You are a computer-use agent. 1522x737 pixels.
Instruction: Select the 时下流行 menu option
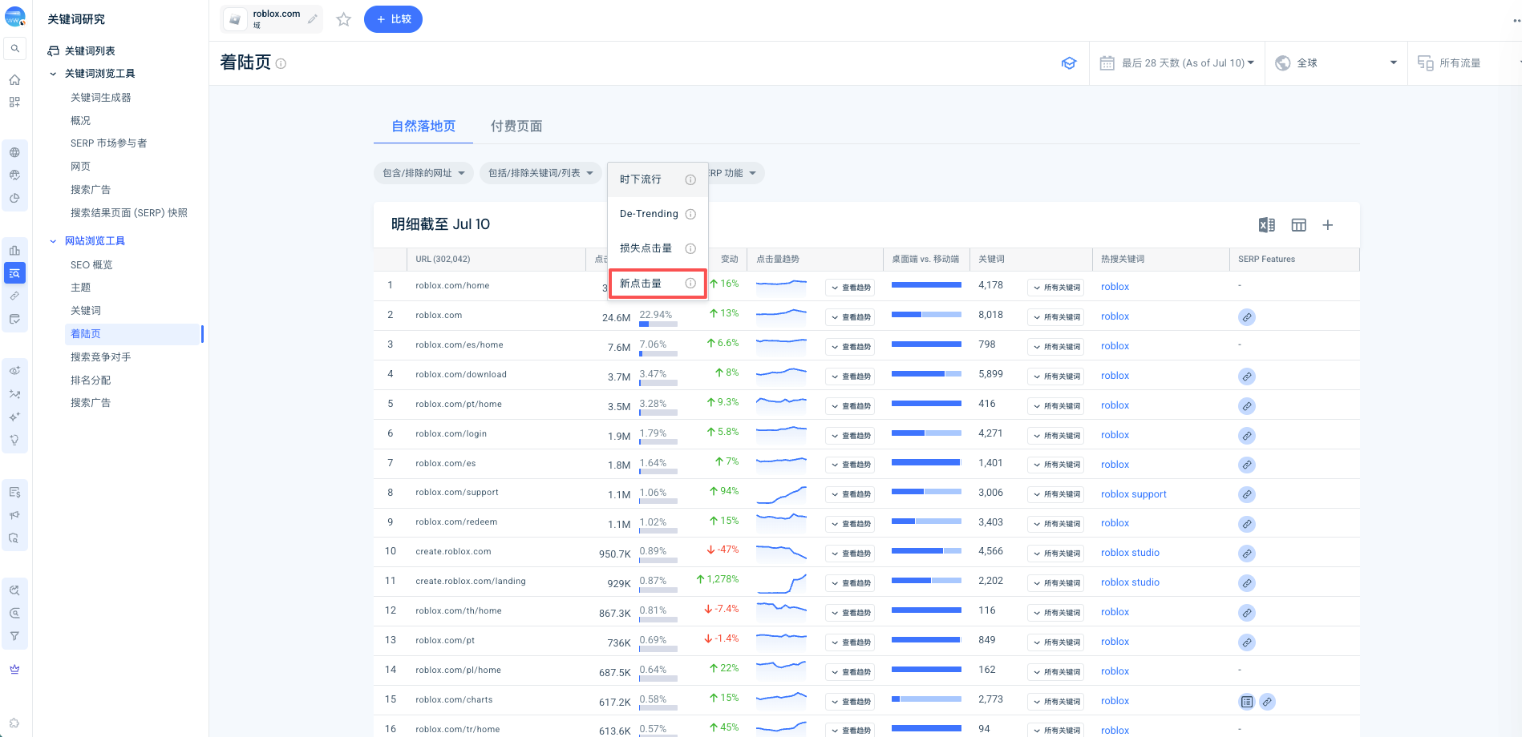[658, 179]
